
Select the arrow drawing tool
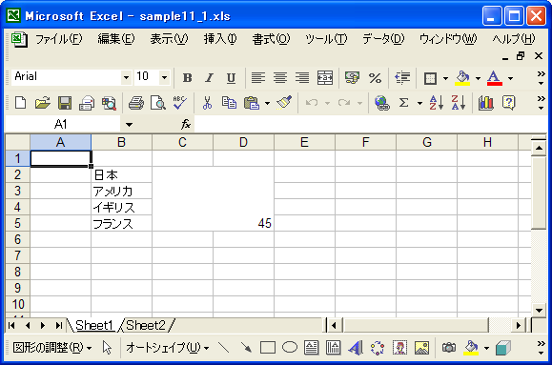click(x=246, y=348)
